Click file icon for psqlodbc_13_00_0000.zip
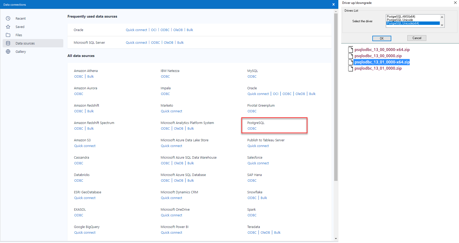The width and height of the screenshot is (459, 243). click(350, 56)
